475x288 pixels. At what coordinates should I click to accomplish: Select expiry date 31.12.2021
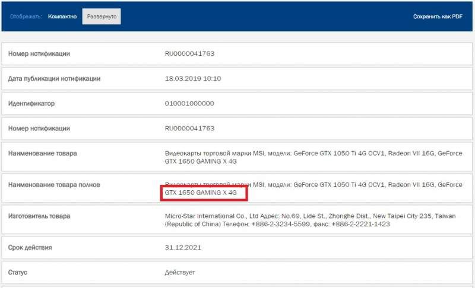(183, 248)
